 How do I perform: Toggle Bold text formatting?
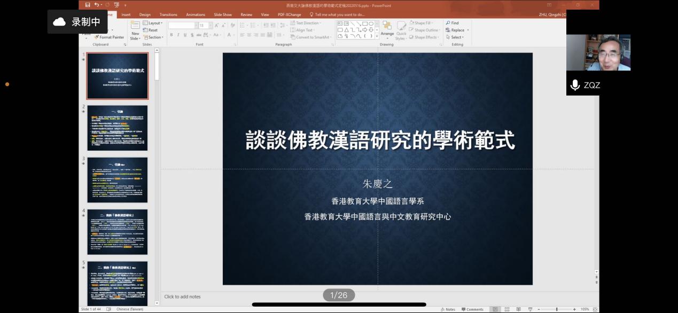click(x=172, y=35)
